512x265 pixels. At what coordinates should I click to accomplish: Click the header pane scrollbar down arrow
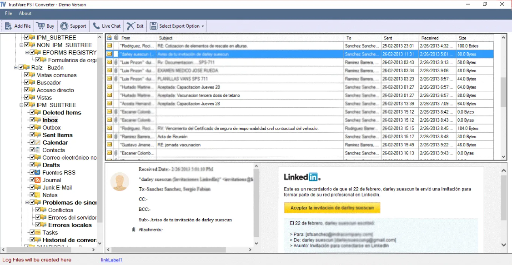click(256, 243)
